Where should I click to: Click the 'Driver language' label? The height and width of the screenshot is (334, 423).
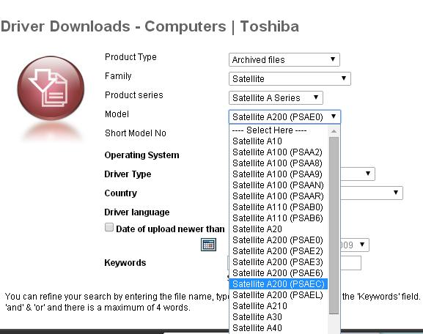(137, 212)
